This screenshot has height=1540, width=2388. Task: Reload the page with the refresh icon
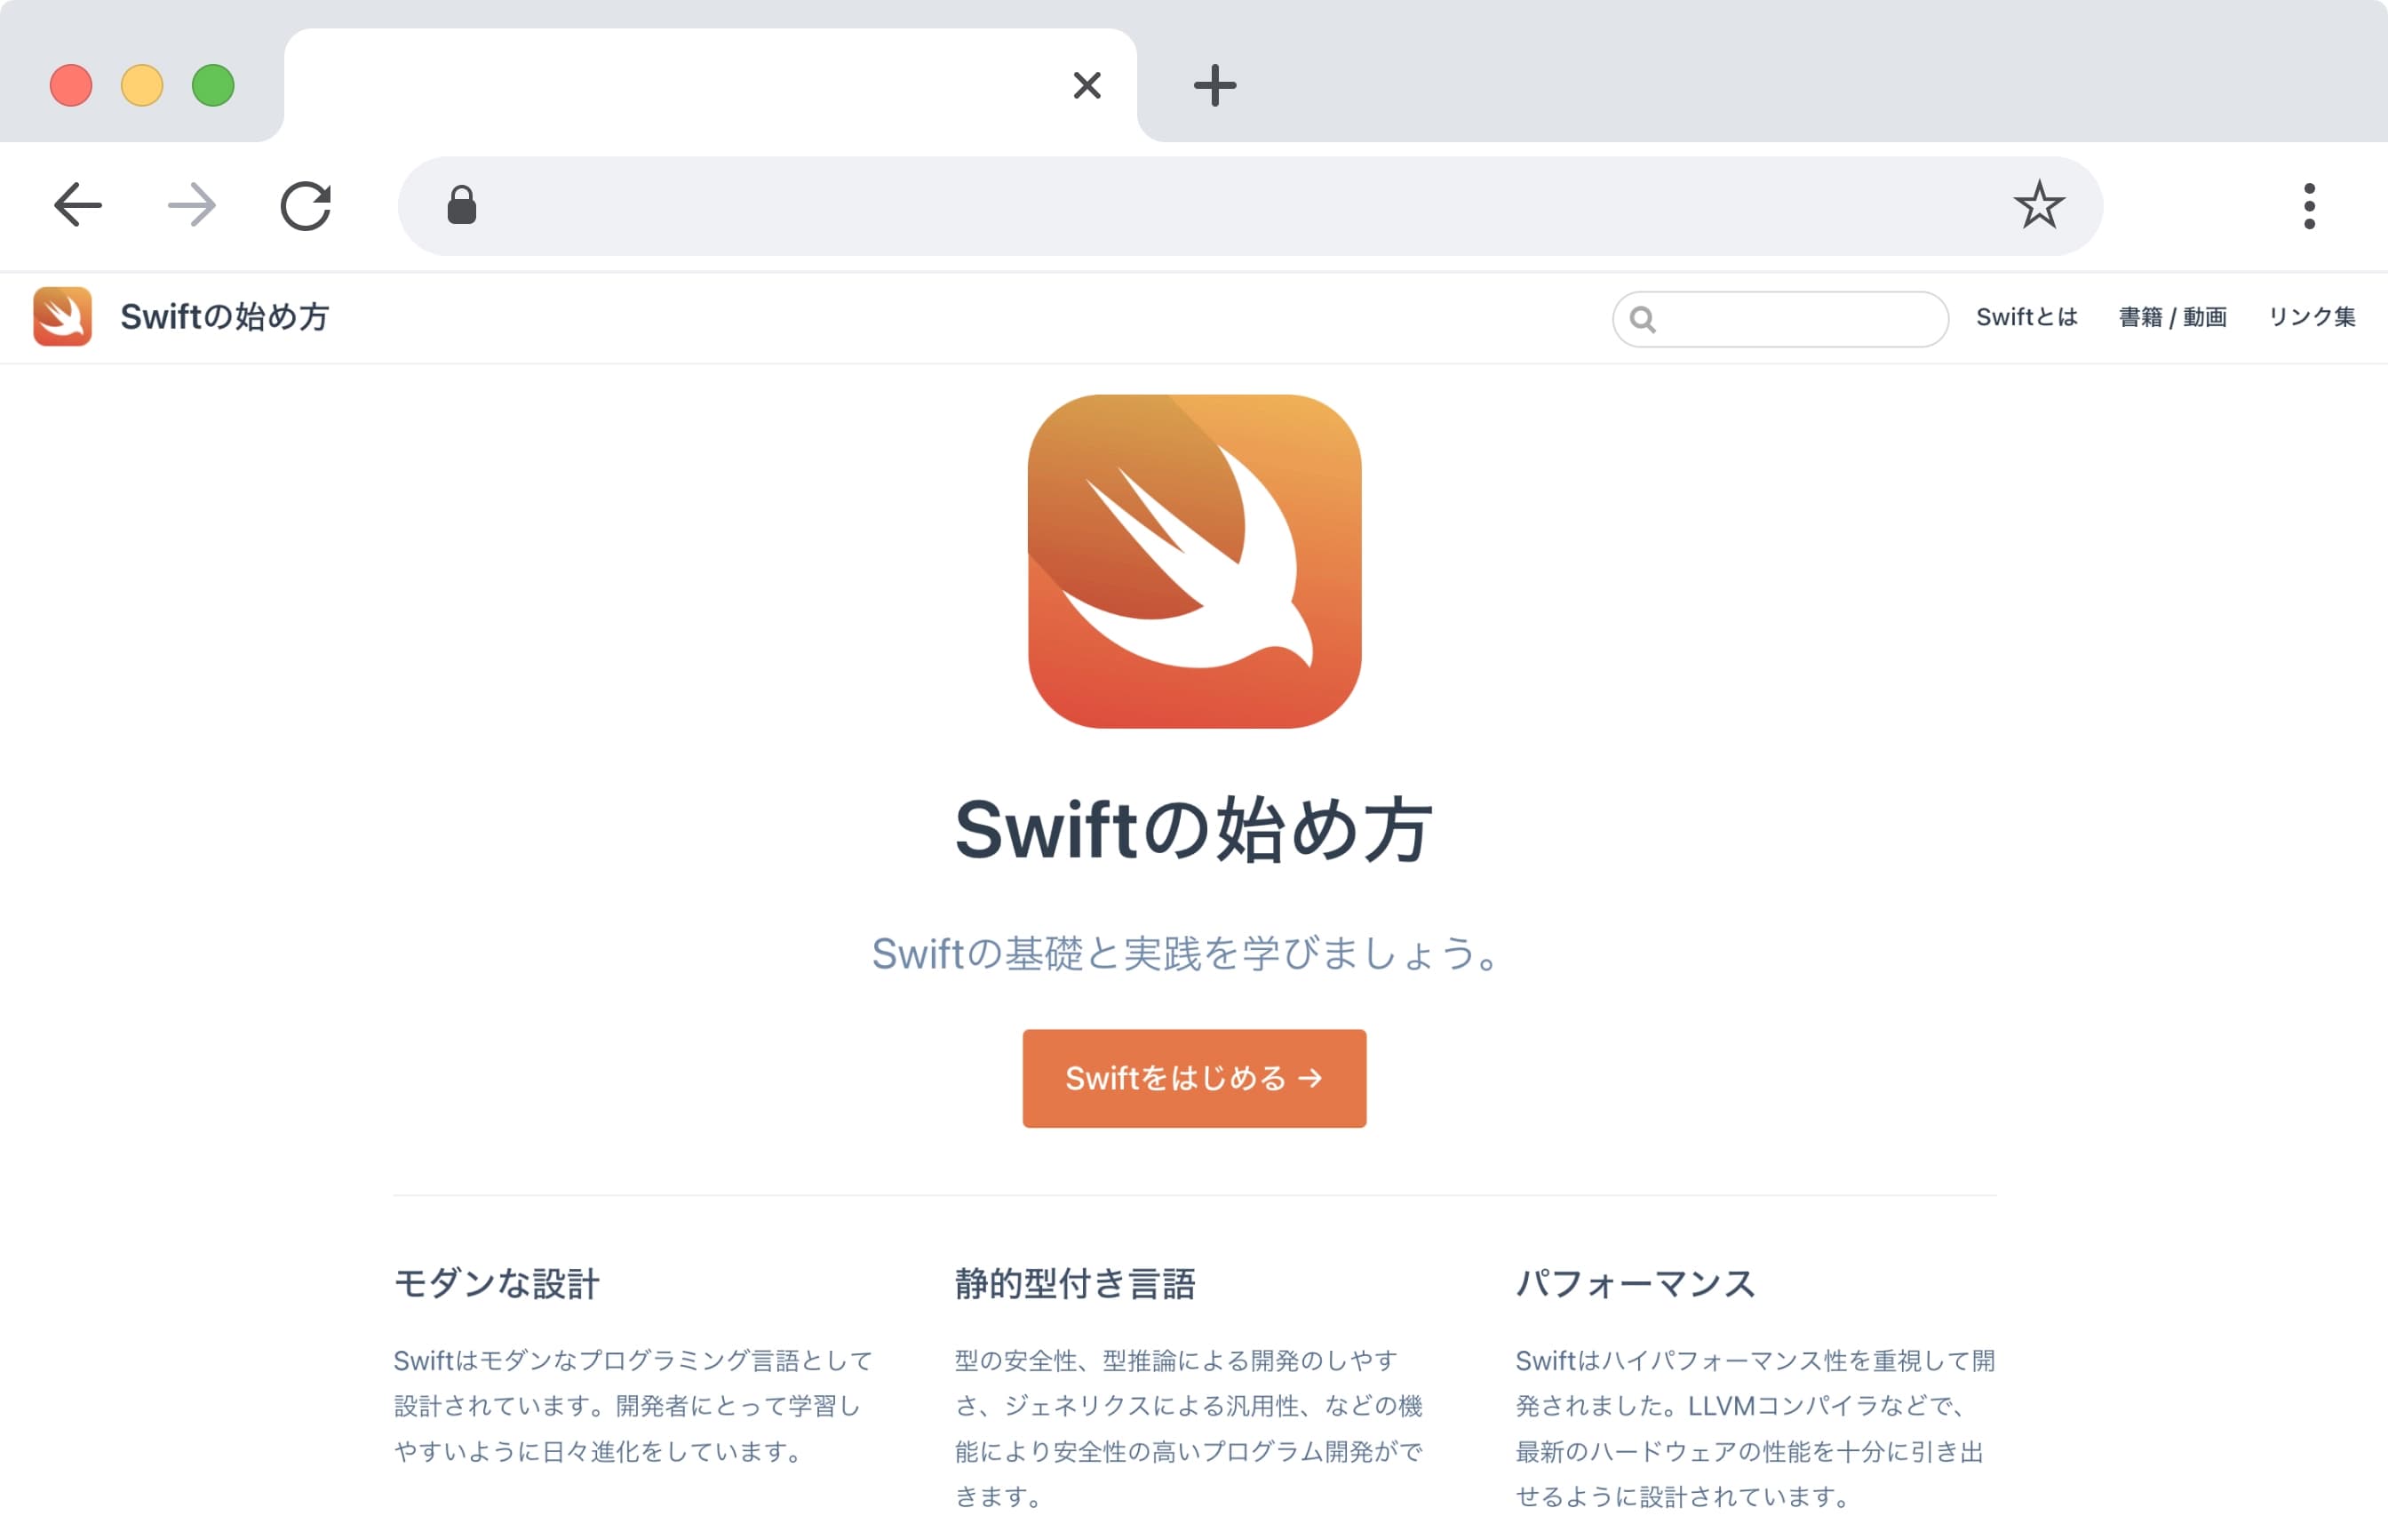(x=306, y=206)
